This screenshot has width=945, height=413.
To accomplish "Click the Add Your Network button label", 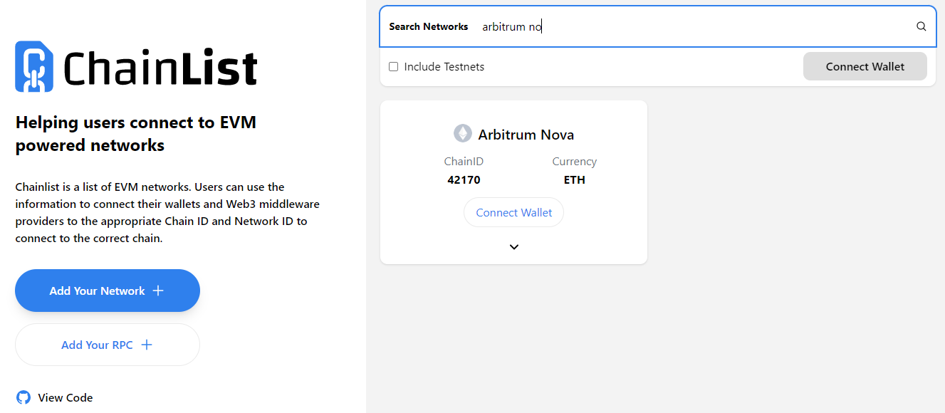I will click(97, 291).
